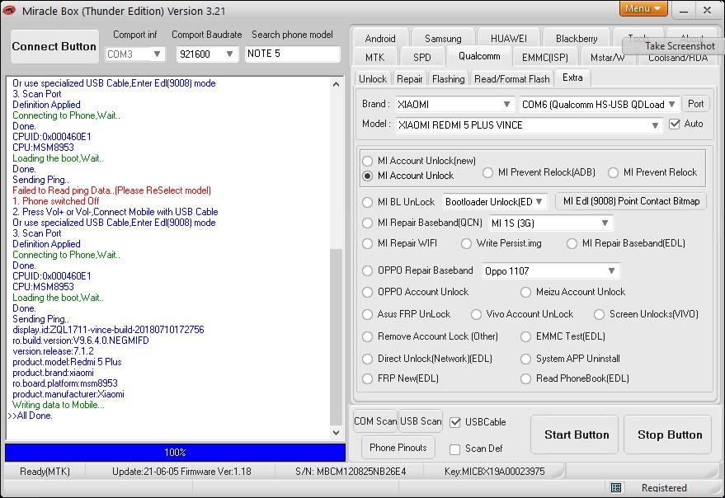This screenshot has height=498, width=725.
Task: Click the Take Screenshot button
Action: (x=673, y=46)
